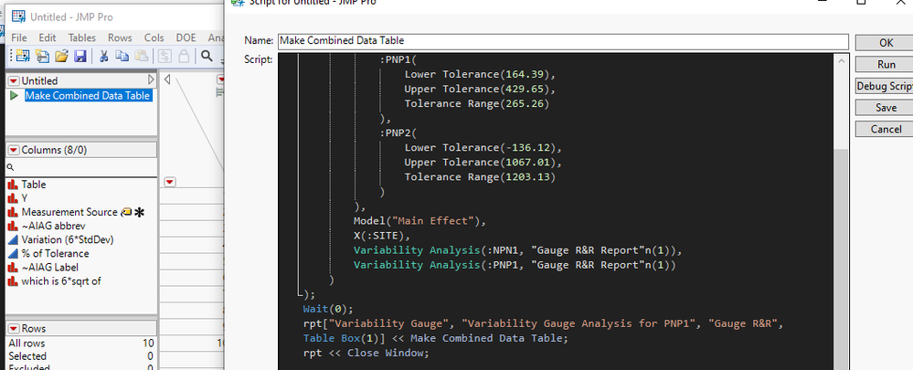The image size is (913, 370).
Task: Open the Columns (8/0) red triangle menu
Action: (x=14, y=150)
